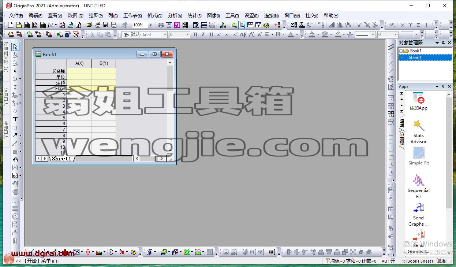The image size is (456, 267).
Task: Click the line color pencil button
Action: [x=337, y=34]
